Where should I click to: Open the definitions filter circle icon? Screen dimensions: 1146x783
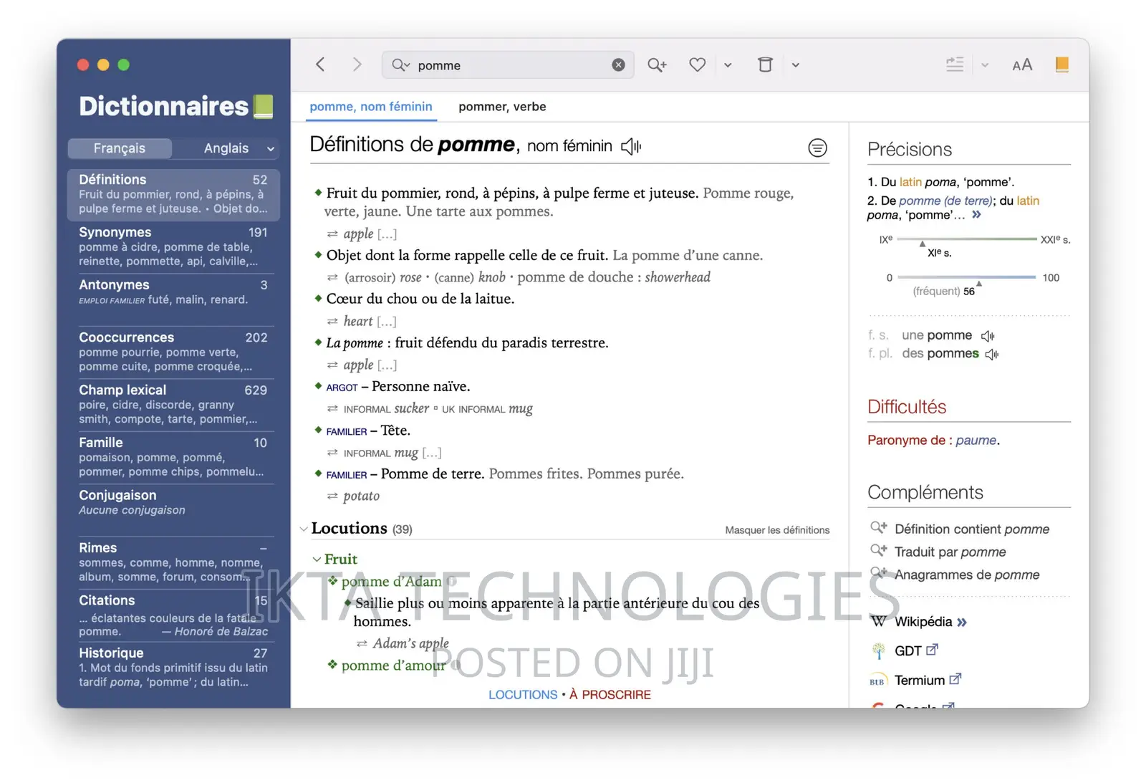(x=817, y=148)
